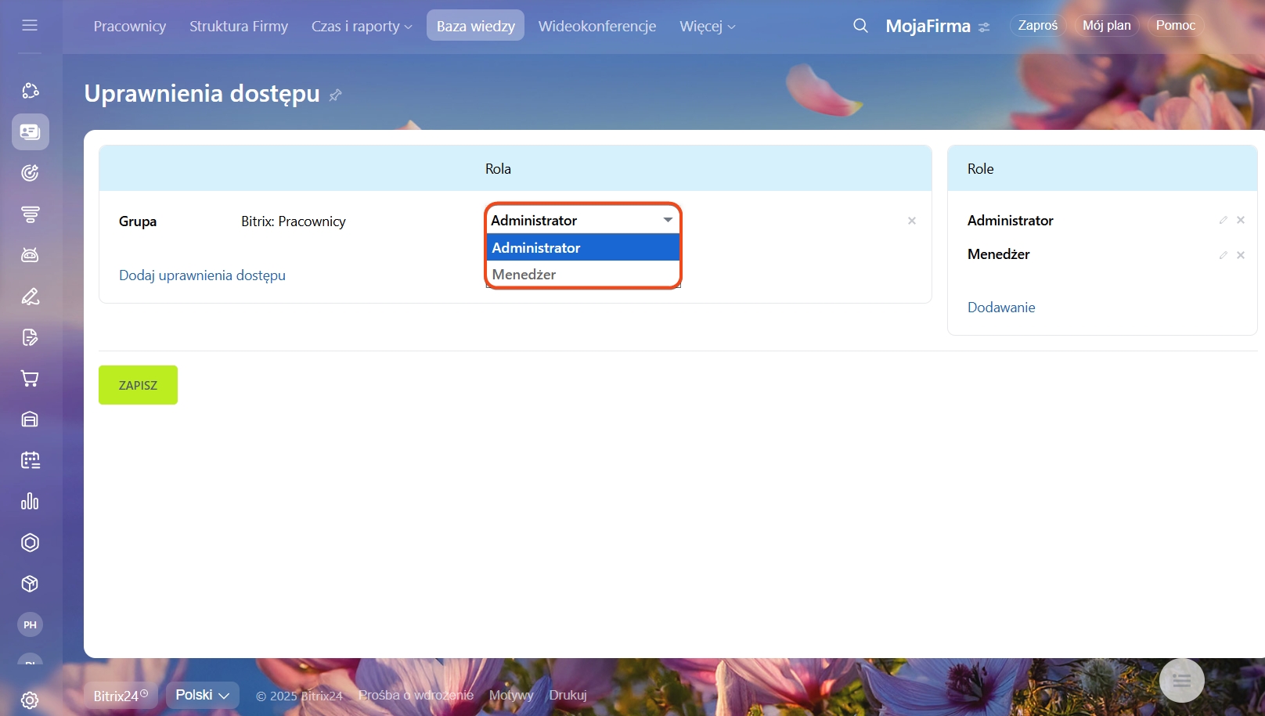Screen dimensions: 1265x716
Task: Open the Polski language selector
Action: click(x=202, y=695)
